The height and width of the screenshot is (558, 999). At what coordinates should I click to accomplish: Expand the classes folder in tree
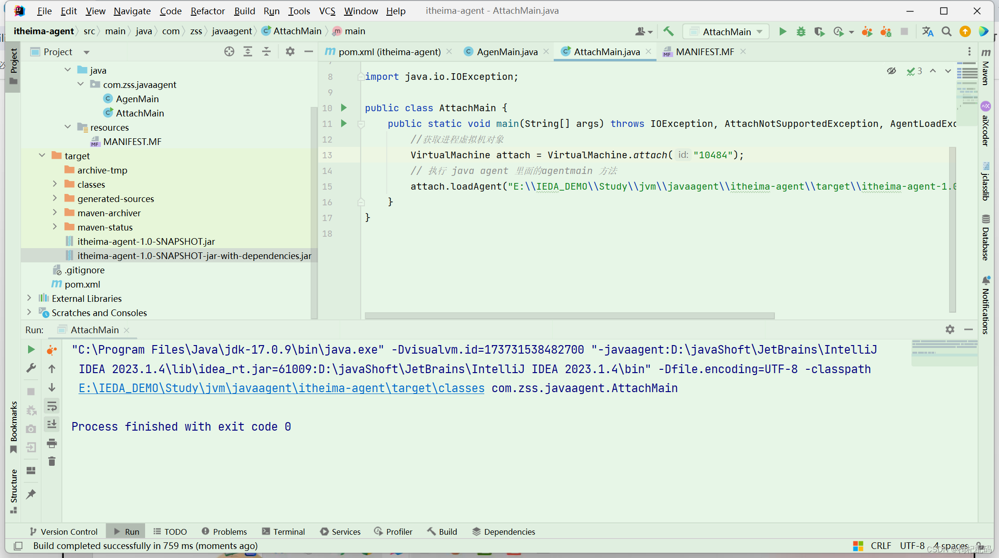pos(55,184)
